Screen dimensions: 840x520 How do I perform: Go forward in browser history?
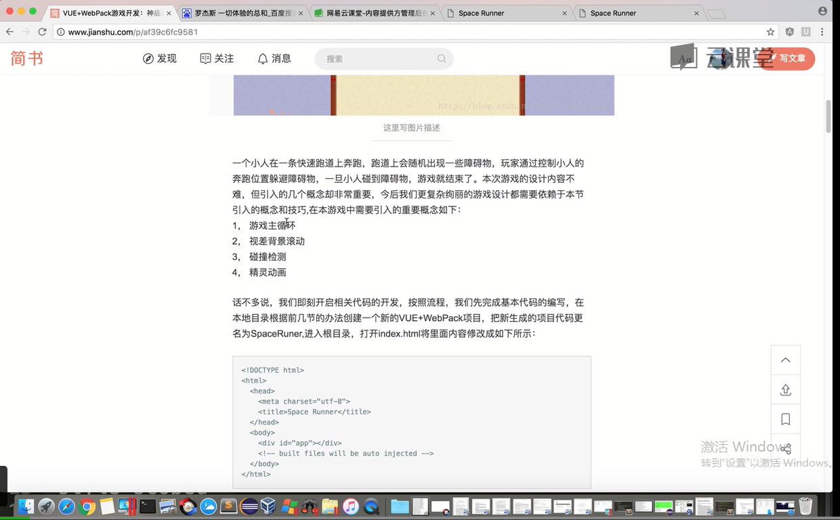(26, 32)
